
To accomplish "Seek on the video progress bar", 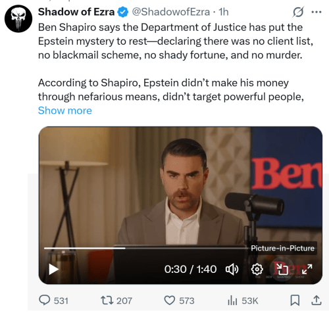I will point(146,248).
